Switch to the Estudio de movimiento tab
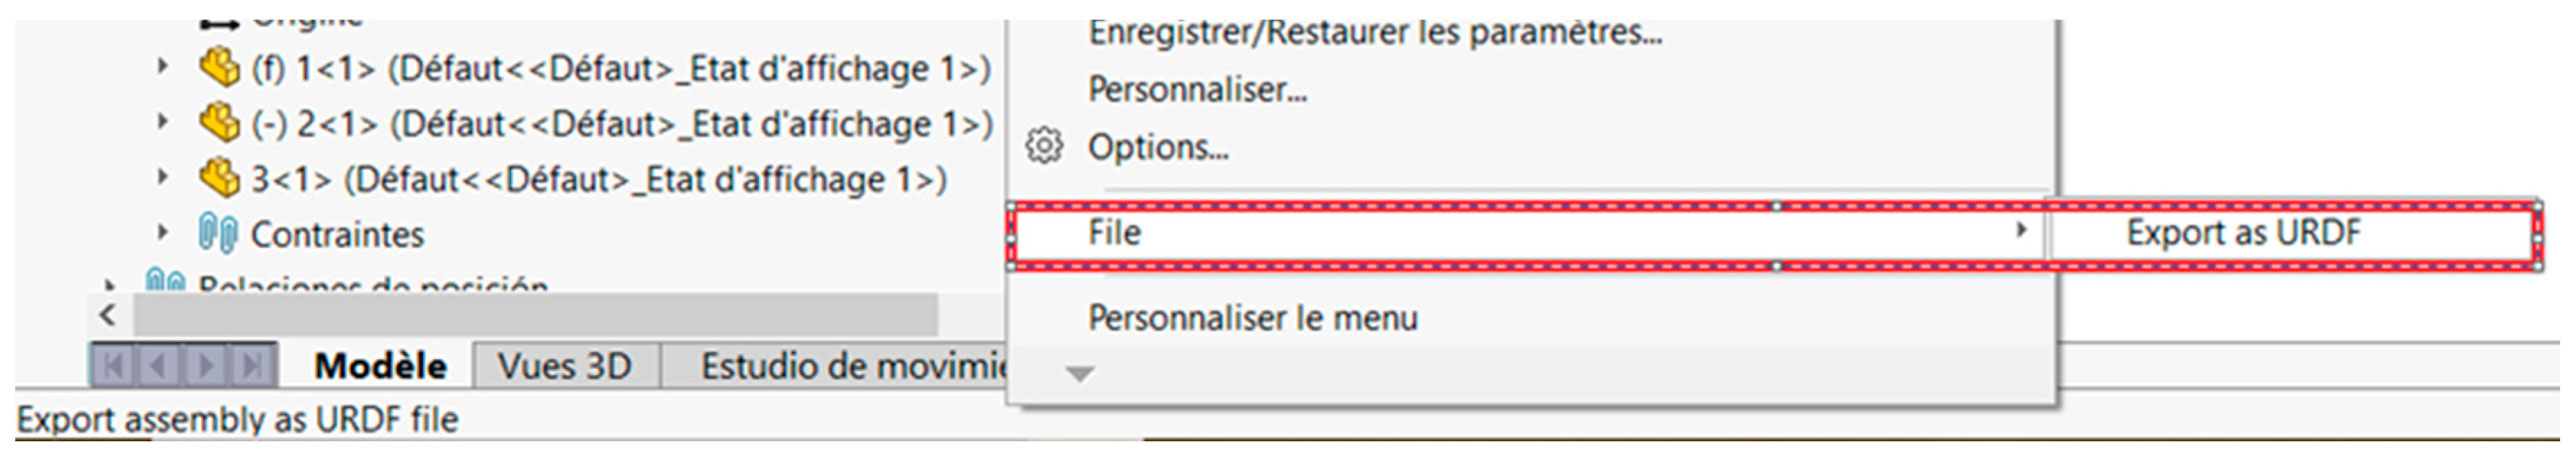 pos(850,366)
